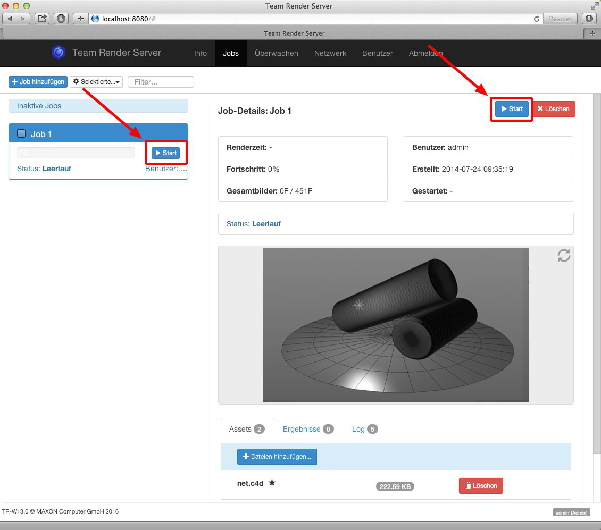The width and height of the screenshot is (601, 530).
Task: Click the Safari downloads icon
Action: (x=589, y=19)
